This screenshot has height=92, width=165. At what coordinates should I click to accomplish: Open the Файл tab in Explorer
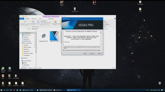[x=22, y=19]
